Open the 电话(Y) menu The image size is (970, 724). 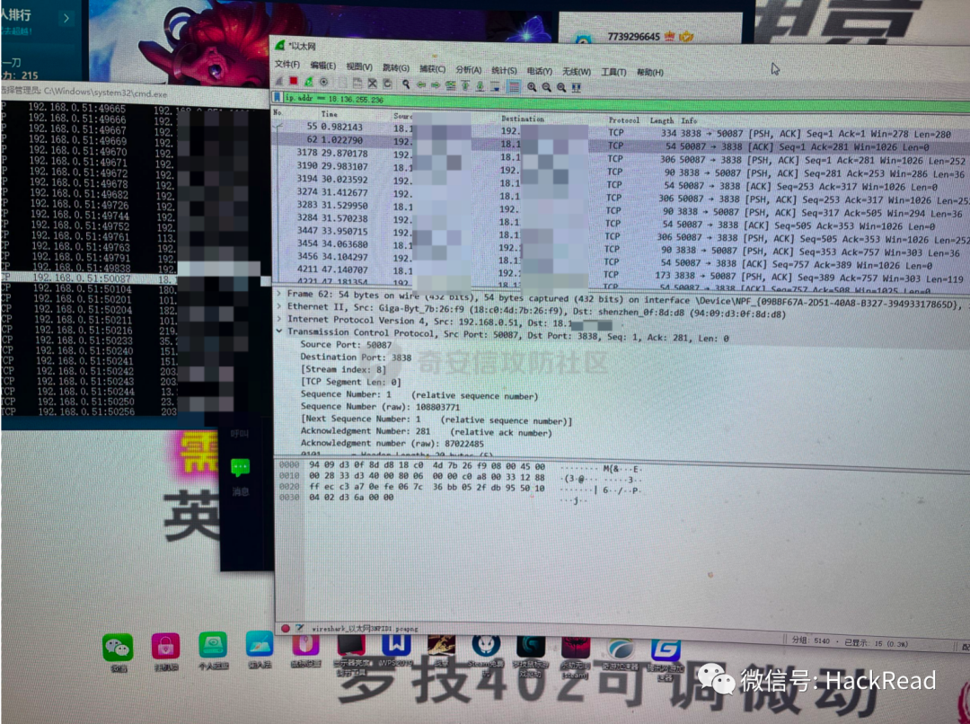(x=540, y=71)
